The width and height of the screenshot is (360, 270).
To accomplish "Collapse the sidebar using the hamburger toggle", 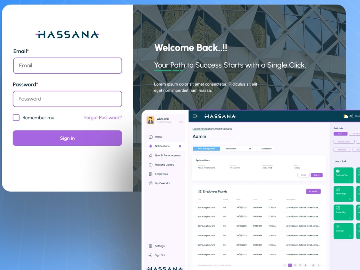I will tap(195, 116).
